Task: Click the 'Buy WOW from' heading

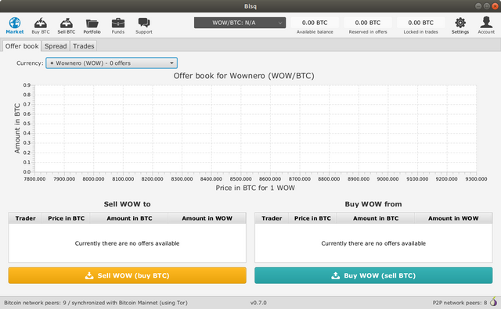Action: click(373, 204)
